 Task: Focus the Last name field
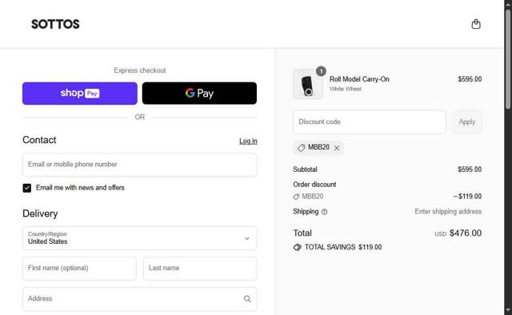coord(200,269)
